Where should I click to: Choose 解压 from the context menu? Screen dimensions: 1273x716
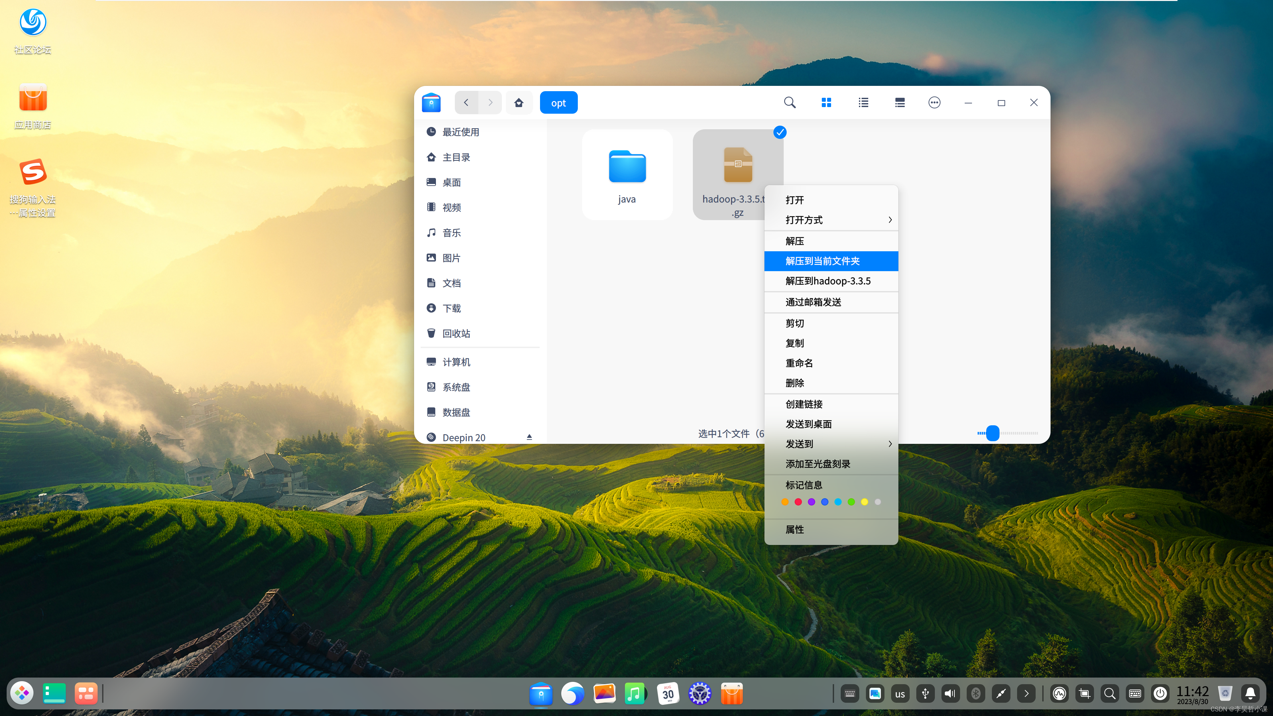[x=831, y=241]
